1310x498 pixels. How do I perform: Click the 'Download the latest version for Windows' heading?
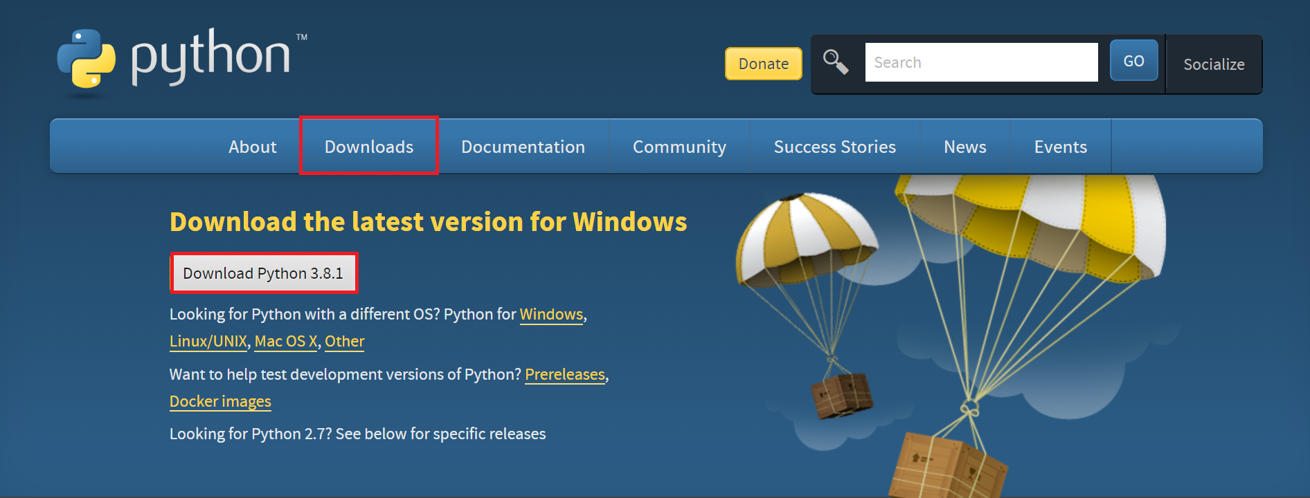point(429,222)
